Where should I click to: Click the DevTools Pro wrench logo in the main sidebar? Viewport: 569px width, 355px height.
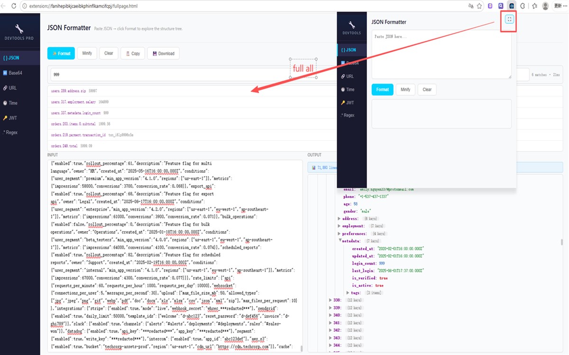(19, 28)
